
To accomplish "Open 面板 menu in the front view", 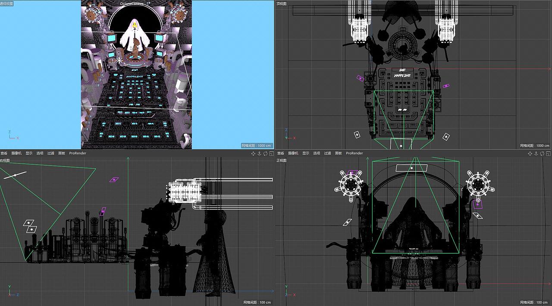I will (x=339, y=153).
